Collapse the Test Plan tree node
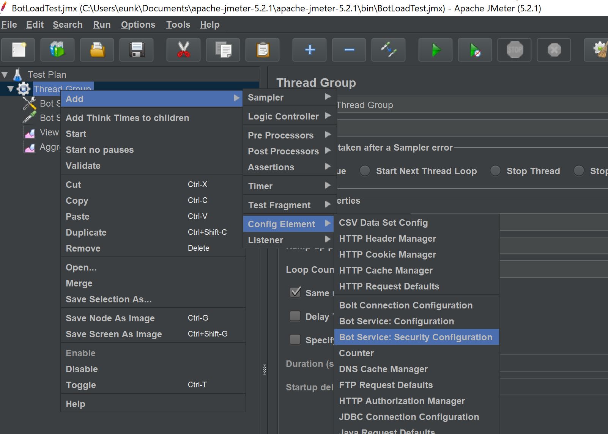Viewport: 608px width, 434px height. [5, 74]
